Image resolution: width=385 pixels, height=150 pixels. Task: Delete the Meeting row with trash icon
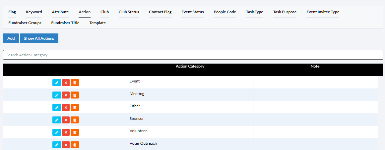tap(75, 95)
